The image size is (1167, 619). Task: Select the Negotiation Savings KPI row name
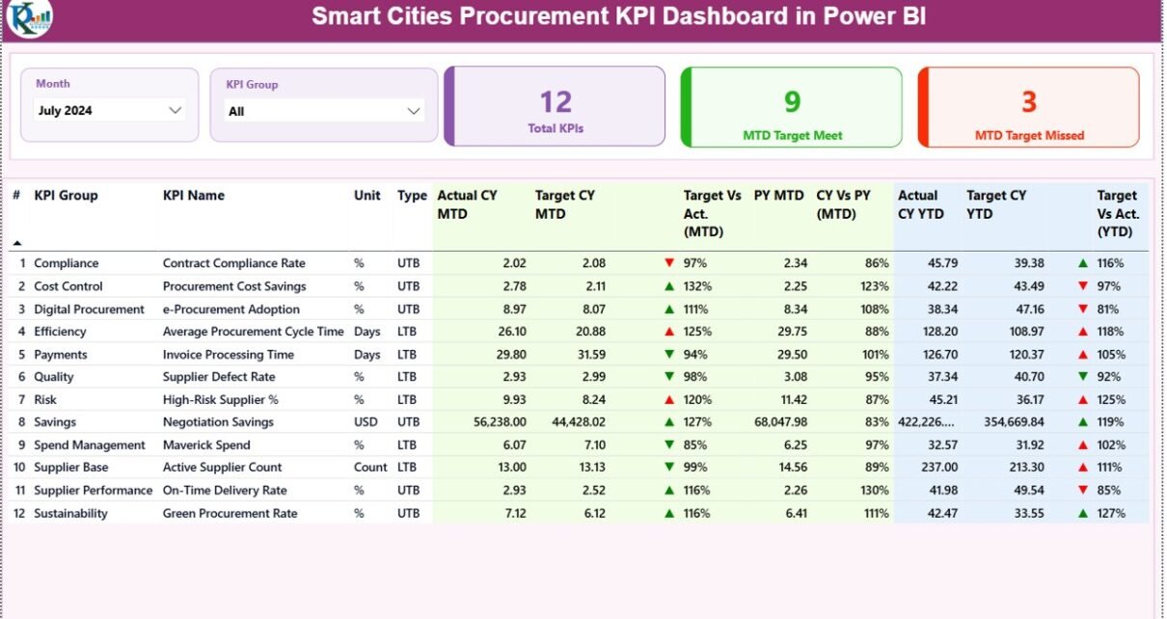tap(218, 422)
